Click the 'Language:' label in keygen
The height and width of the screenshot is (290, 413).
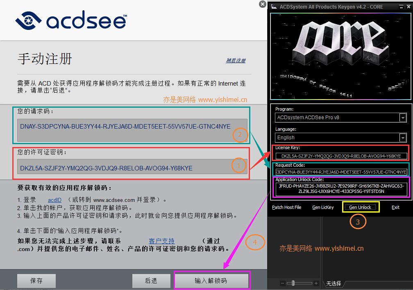pos(286,129)
